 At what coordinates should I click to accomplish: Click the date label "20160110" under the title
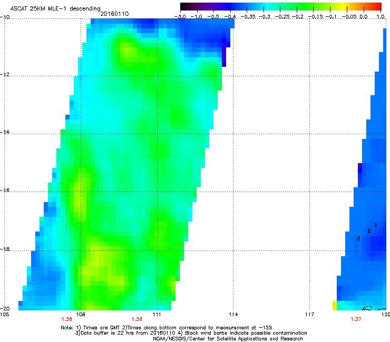click(x=114, y=14)
